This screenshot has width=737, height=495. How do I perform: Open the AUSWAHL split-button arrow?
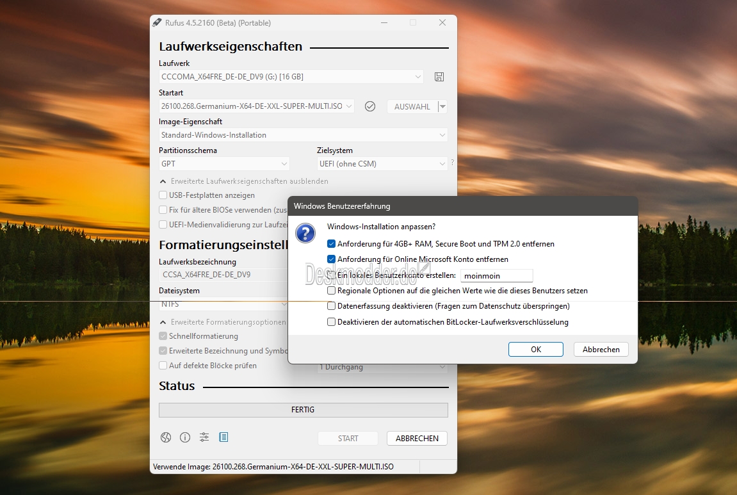442,107
